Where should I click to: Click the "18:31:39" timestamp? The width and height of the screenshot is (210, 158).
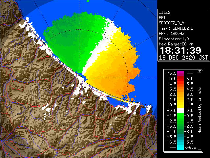coord(180,50)
